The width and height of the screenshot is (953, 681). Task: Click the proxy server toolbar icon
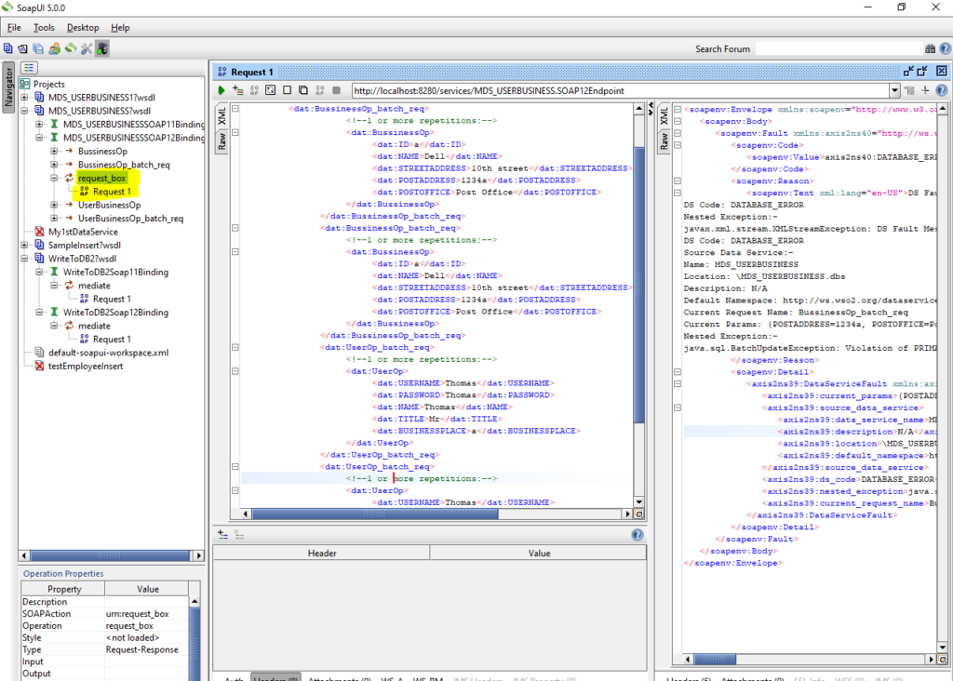(102, 48)
